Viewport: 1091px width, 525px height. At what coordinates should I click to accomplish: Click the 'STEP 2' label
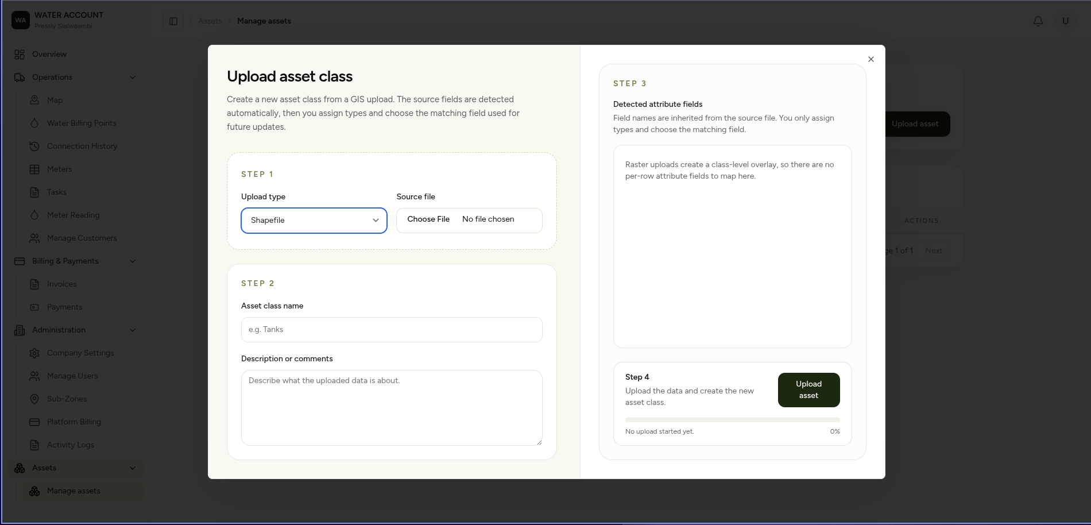coord(257,283)
